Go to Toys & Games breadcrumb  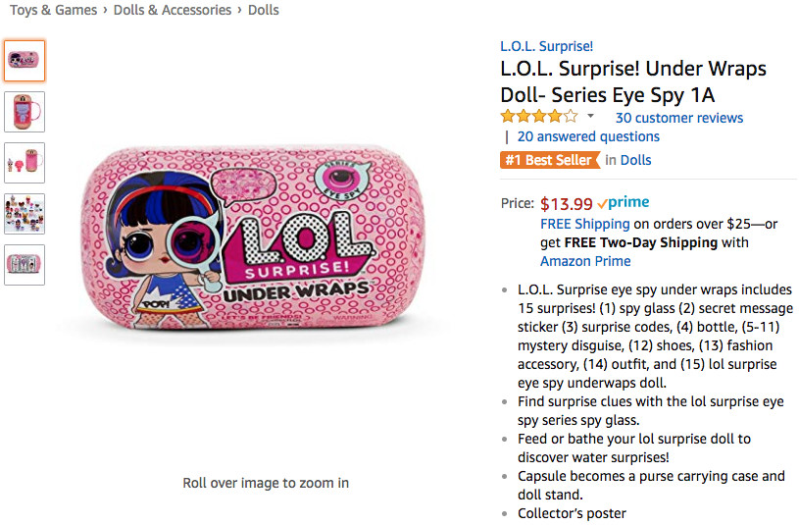pyautogui.click(x=53, y=10)
